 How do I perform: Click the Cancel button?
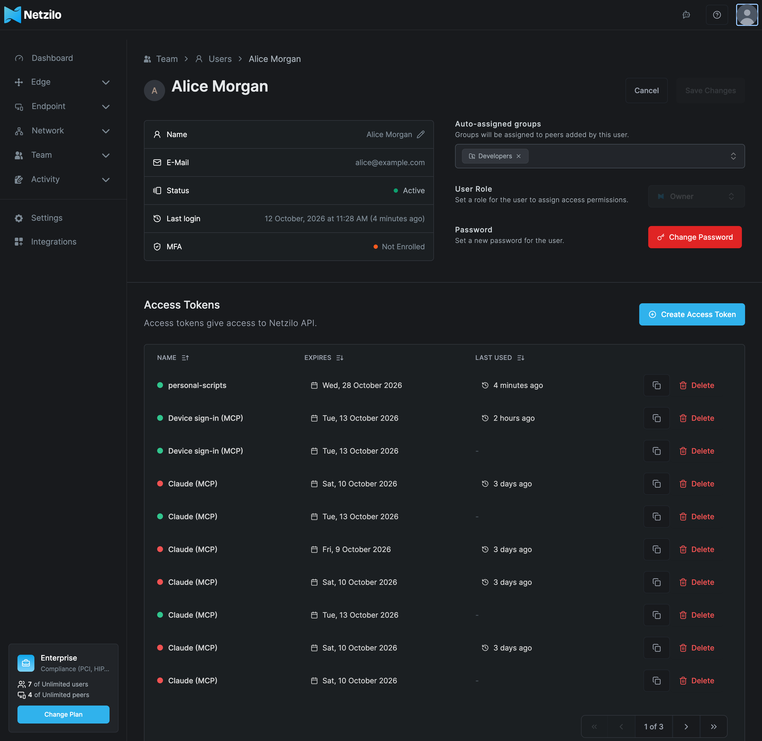(646, 90)
